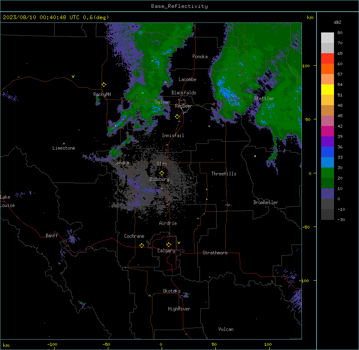Select the Airdrie label

(168, 223)
